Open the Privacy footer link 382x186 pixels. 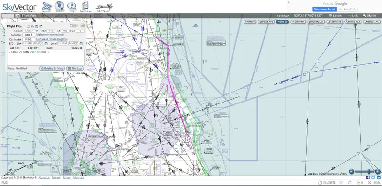coord(56,178)
